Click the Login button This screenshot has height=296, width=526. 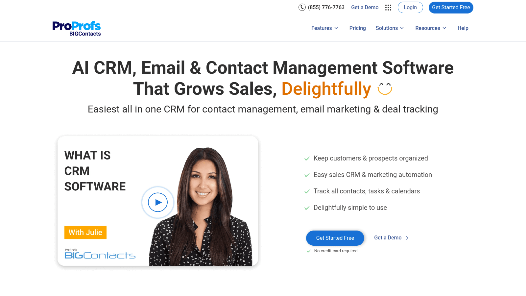pyautogui.click(x=410, y=7)
